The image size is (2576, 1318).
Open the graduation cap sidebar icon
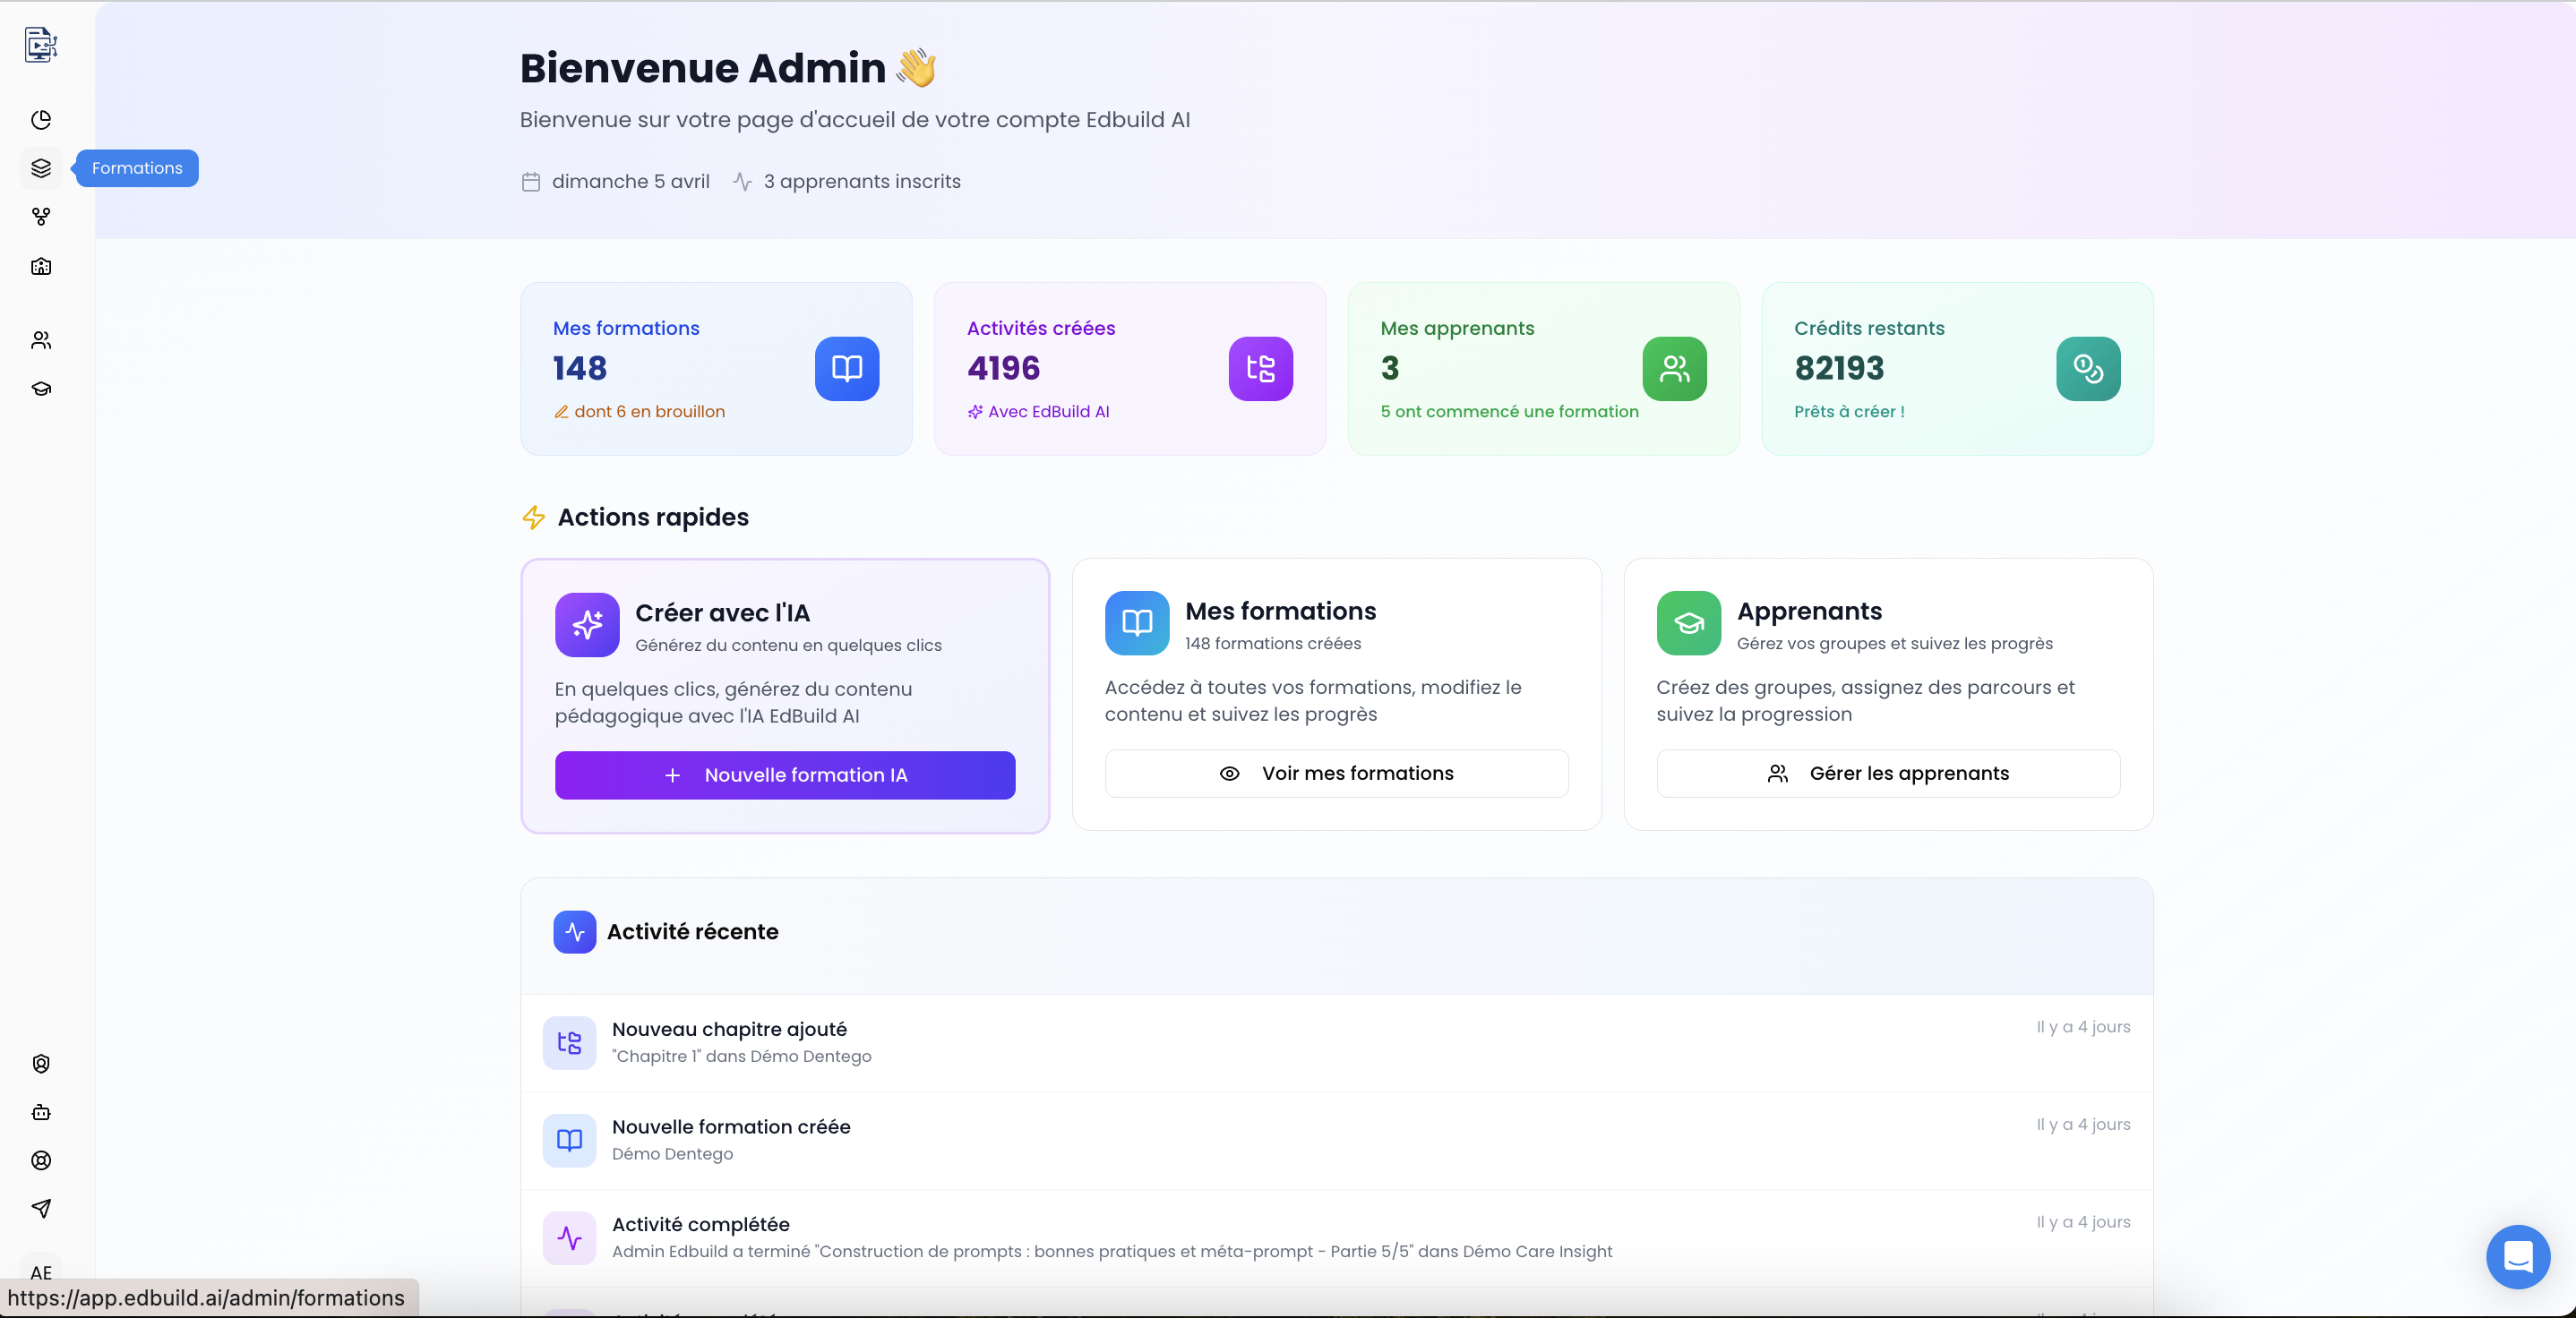[x=41, y=389]
